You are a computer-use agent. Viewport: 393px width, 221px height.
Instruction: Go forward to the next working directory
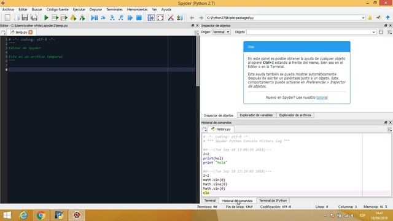click(201, 18)
